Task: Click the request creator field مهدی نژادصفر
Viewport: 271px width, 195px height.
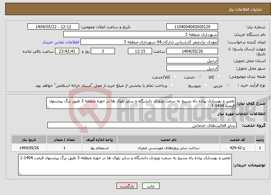Action: pyautogui.click(x=149, y=42)
